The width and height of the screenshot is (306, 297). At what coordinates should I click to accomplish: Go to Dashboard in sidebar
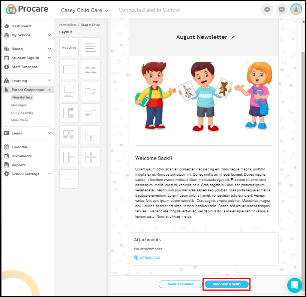(x=21, y=26)
